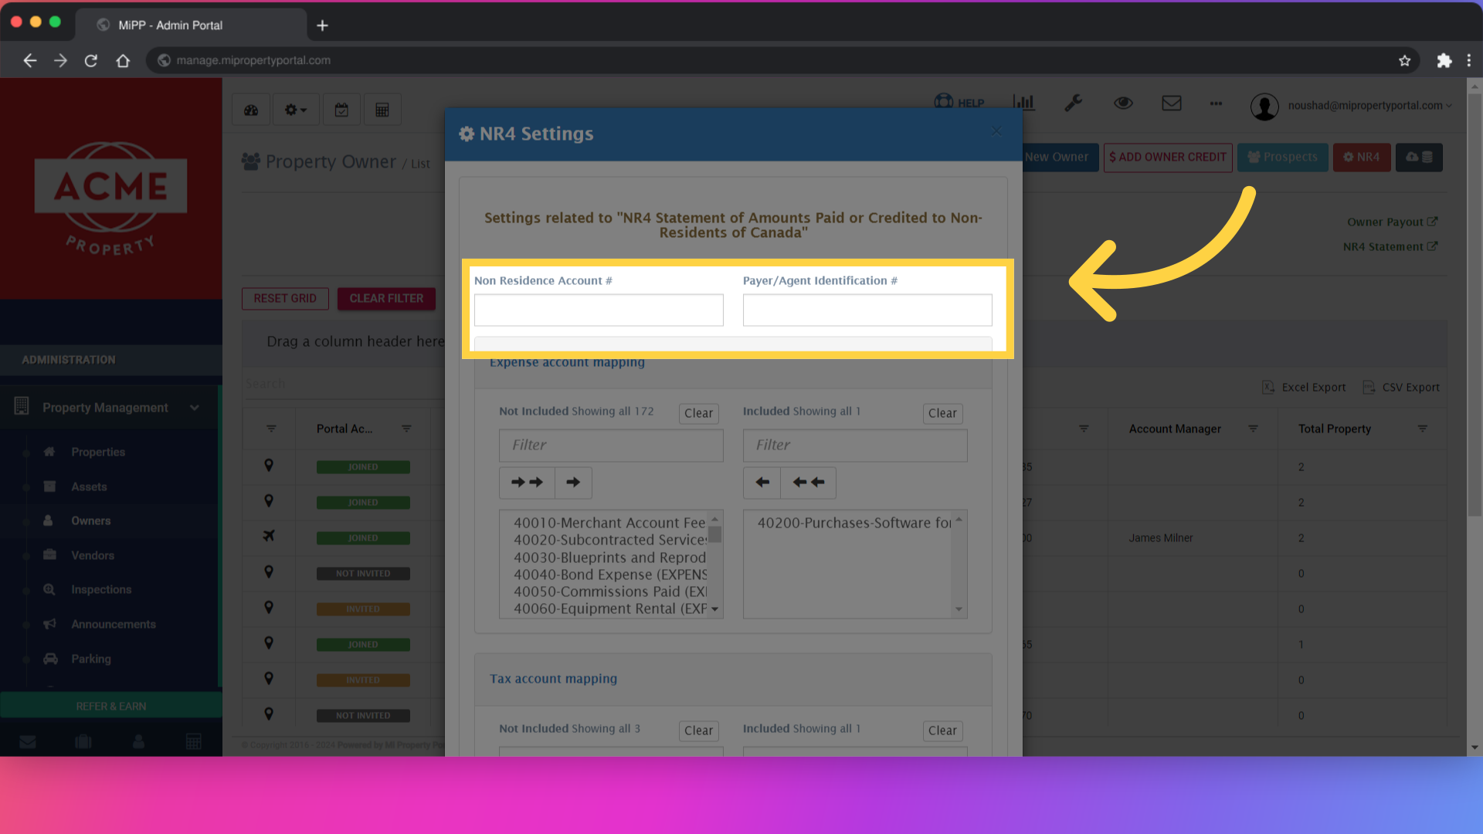This screenshot has width=1483, height=834.
Task: Open the gear settings dropdown in toolbar
Action: click(295, 110)
